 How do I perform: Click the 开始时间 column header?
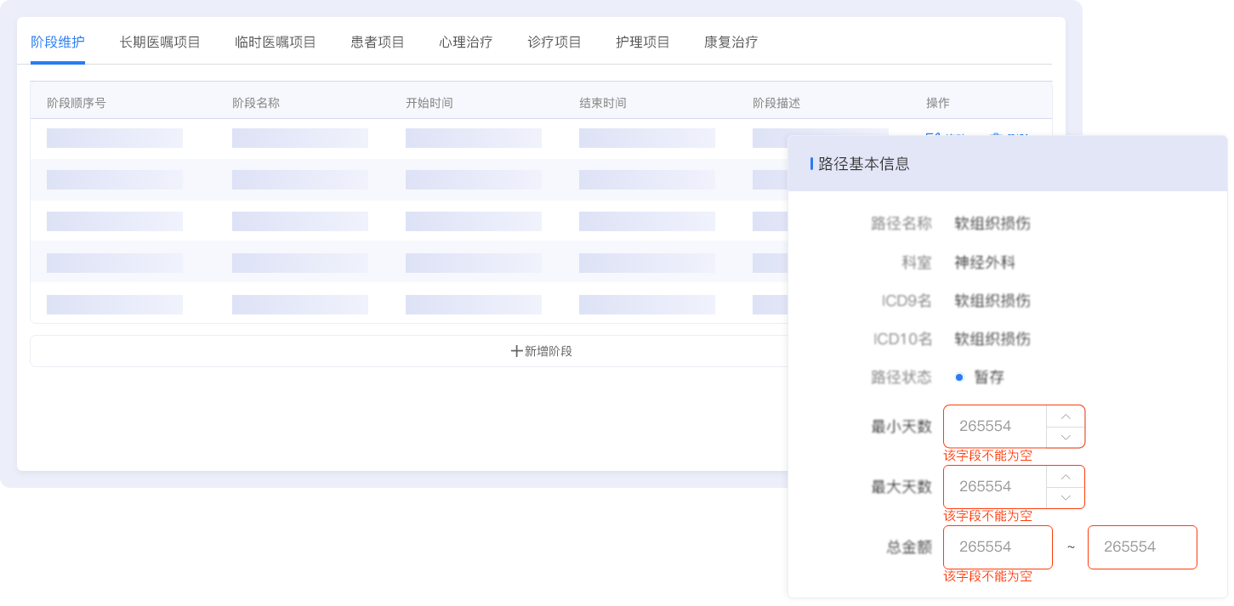pos(429,103)
